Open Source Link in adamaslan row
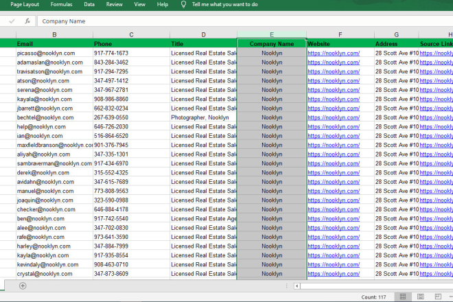Screen dimensions: 453x302 (437, 62)
